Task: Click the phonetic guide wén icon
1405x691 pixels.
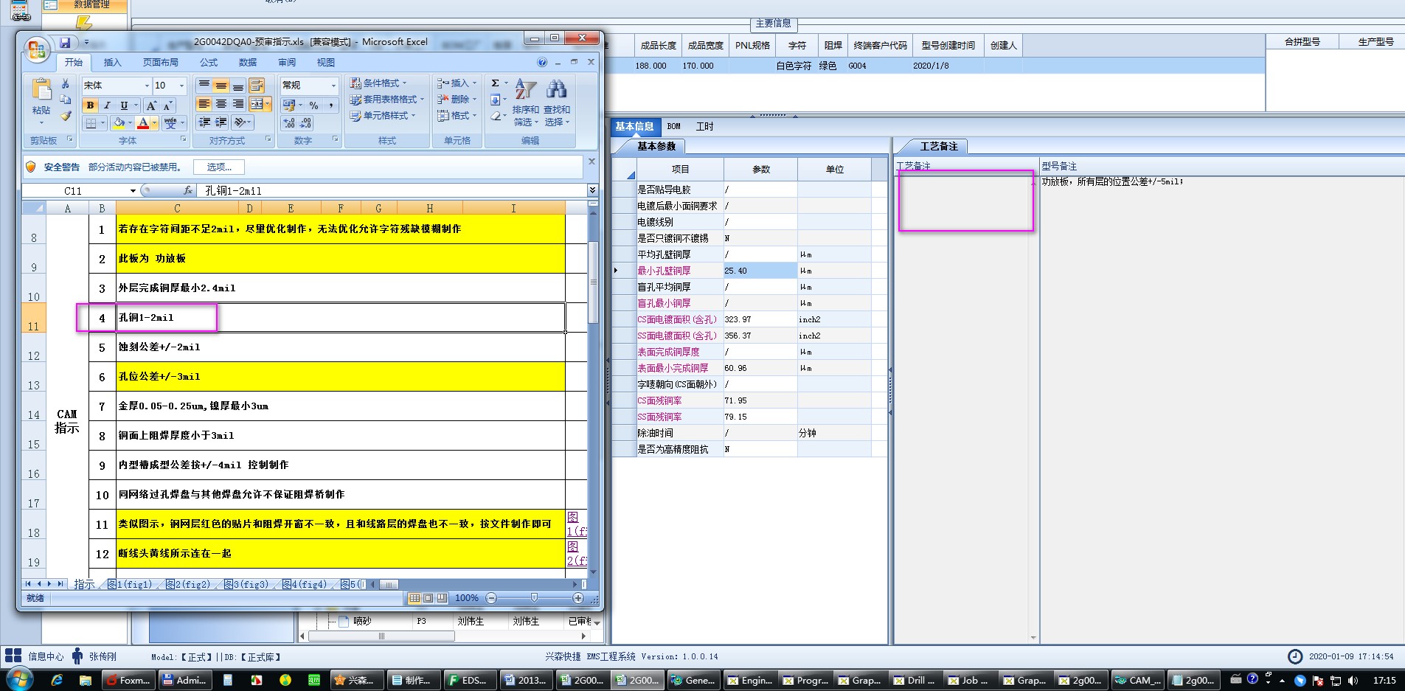Action: point(170,122)
